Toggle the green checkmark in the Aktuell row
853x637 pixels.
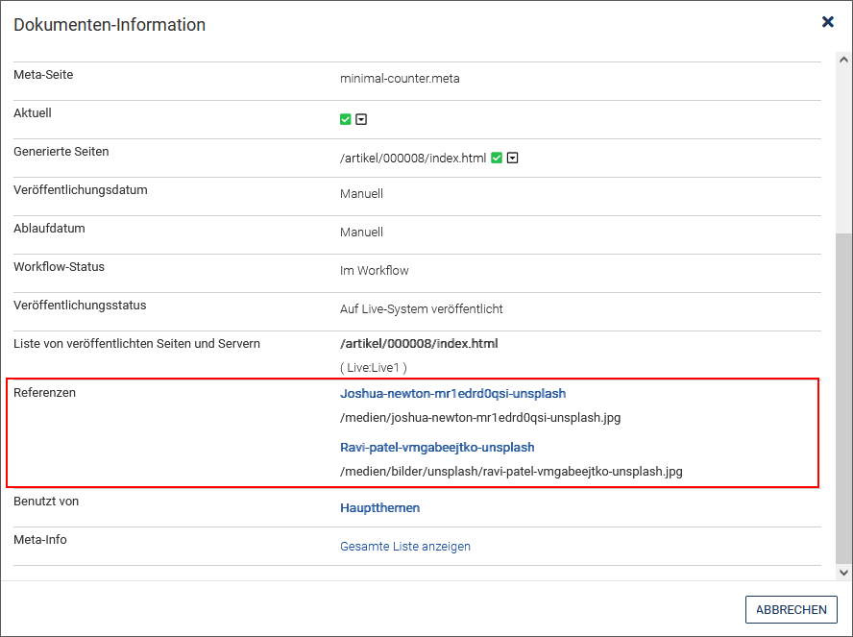346,119
